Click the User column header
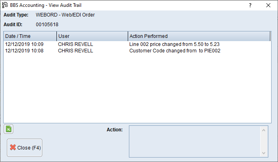This screenshot has height=162, width=278. click(x=92, y=36)
